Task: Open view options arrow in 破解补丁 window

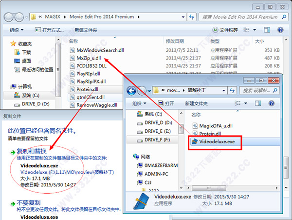Action: (x=246, y=103)
